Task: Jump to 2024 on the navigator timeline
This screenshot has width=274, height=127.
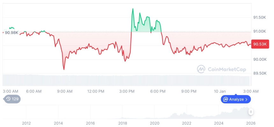Action: (x=219, y=123)
